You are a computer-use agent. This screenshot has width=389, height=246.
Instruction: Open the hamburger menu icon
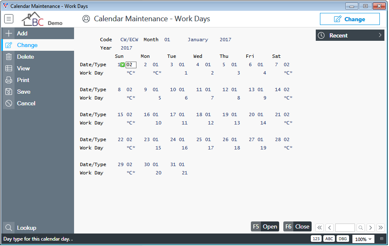[9, 19]
